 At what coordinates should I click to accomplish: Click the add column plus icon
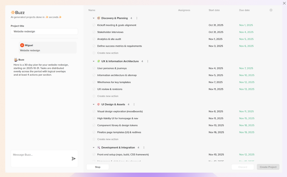(271, 10)
